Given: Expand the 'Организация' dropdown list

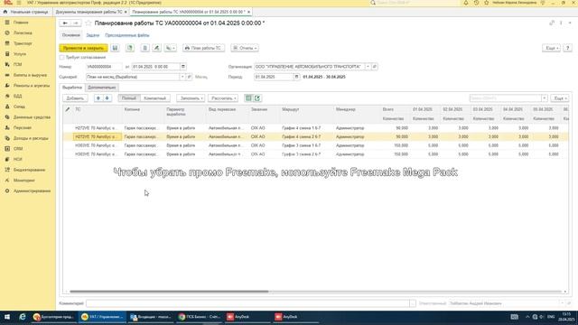Looking at the screenshot, I should [368, 67].
